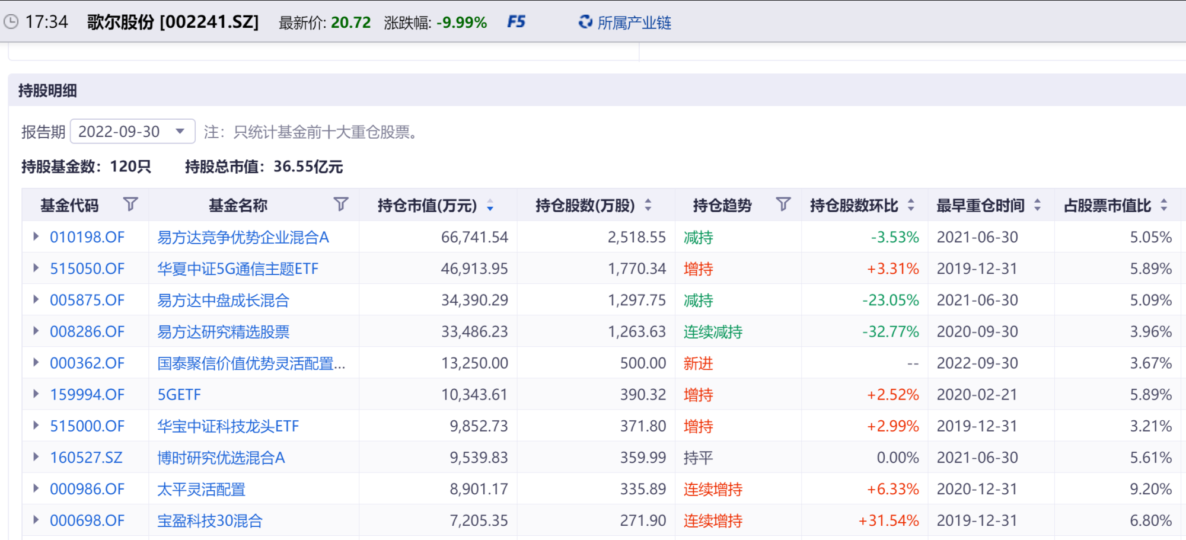Sort by 占股票市值比 arrow icon

[1164, 205]
